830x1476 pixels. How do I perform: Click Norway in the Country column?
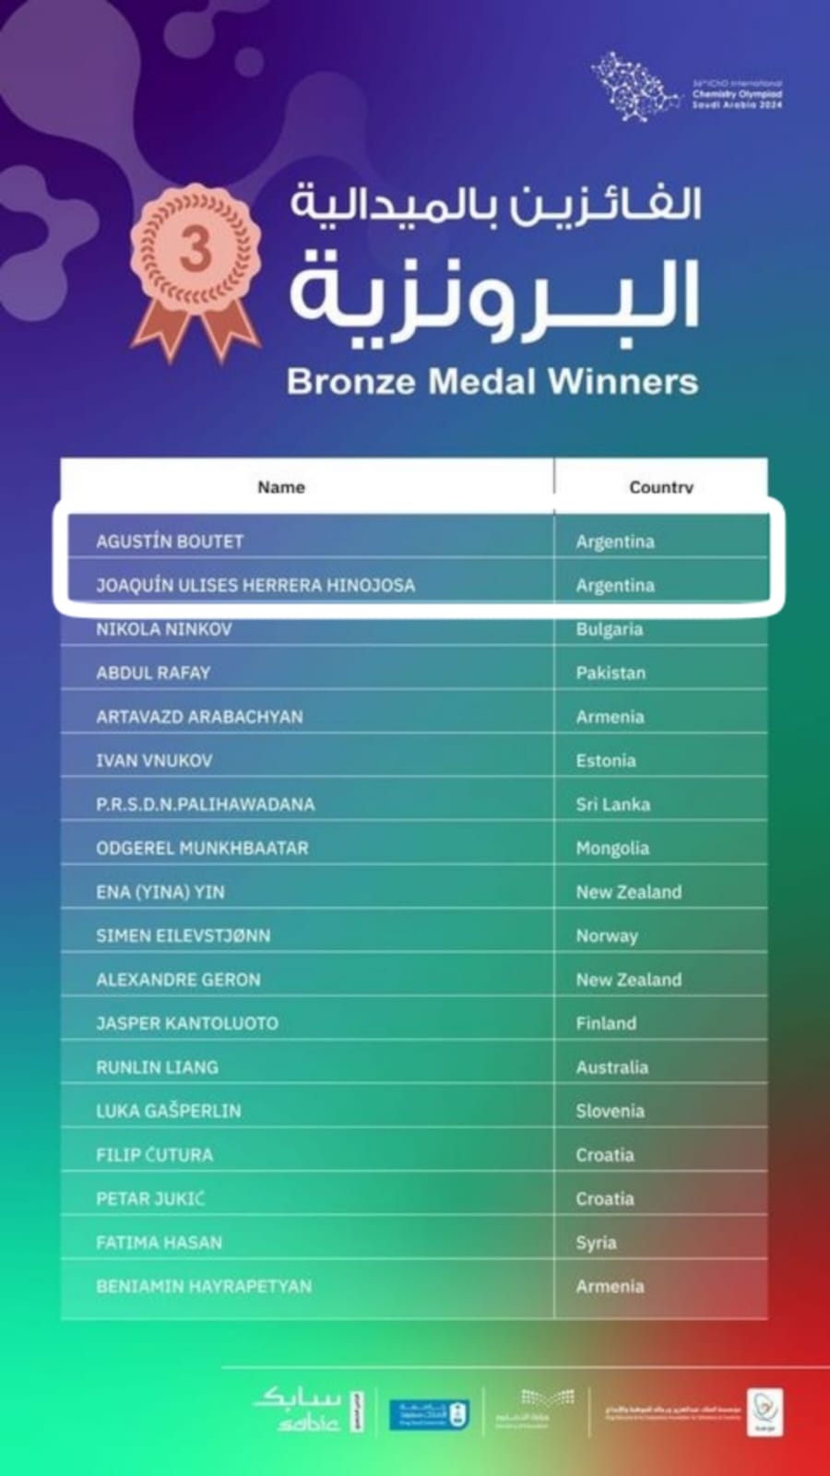(x=607, y=935)
